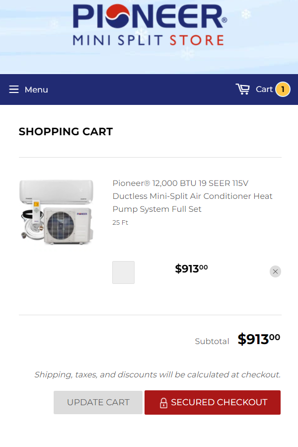Click the item price $913.00
298x447 pixels.
coord(191,269)
